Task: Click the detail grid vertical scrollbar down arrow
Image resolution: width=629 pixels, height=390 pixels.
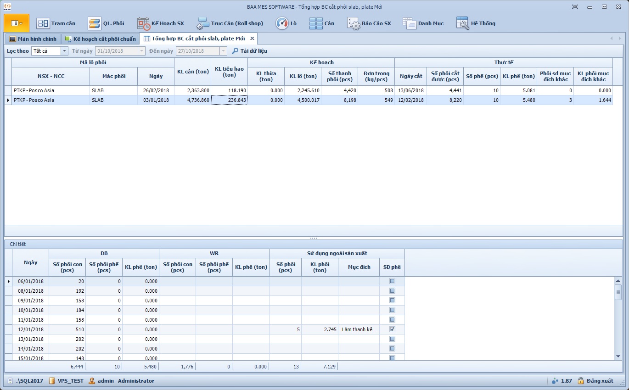Action: (618, 356)
